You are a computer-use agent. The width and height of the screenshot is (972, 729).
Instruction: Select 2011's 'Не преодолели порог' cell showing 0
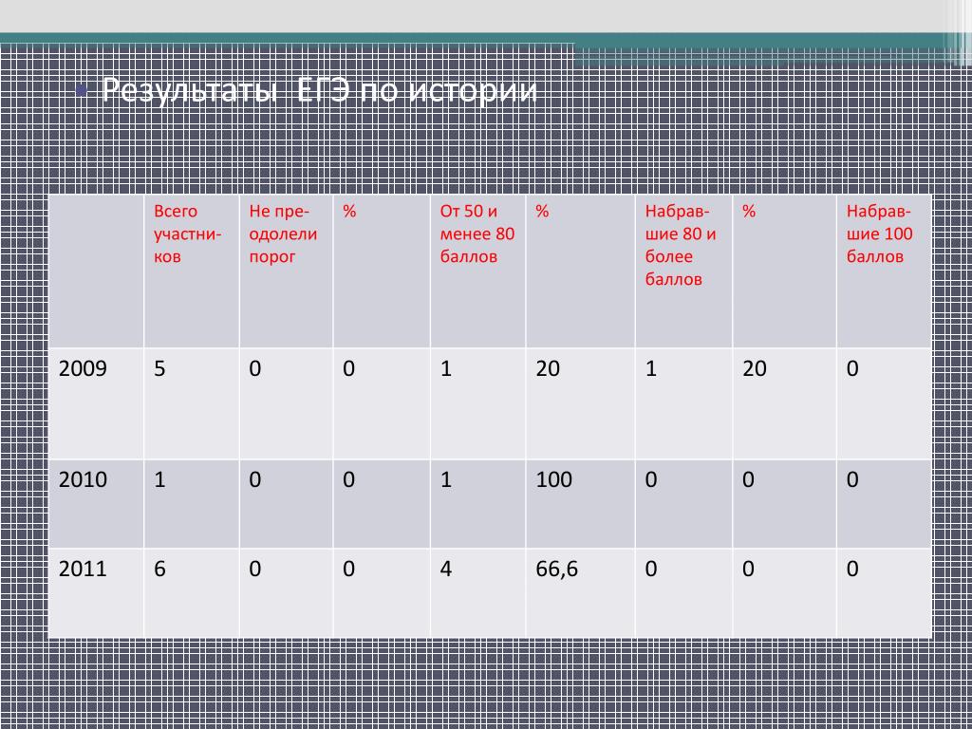point(287,592)
